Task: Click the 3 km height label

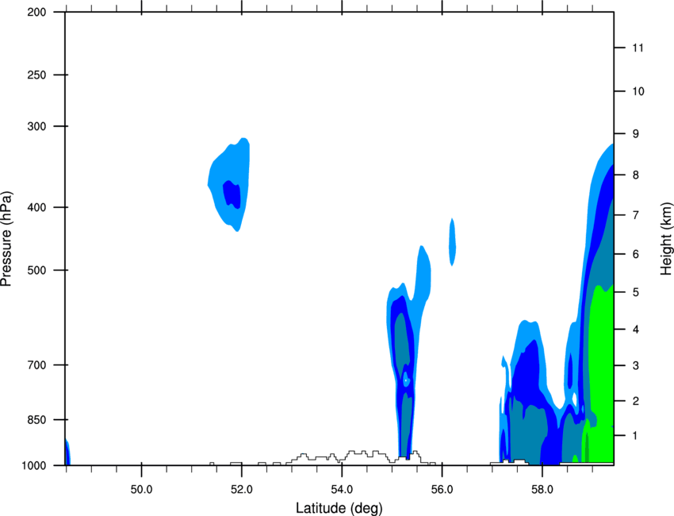Action: (636, 366)
